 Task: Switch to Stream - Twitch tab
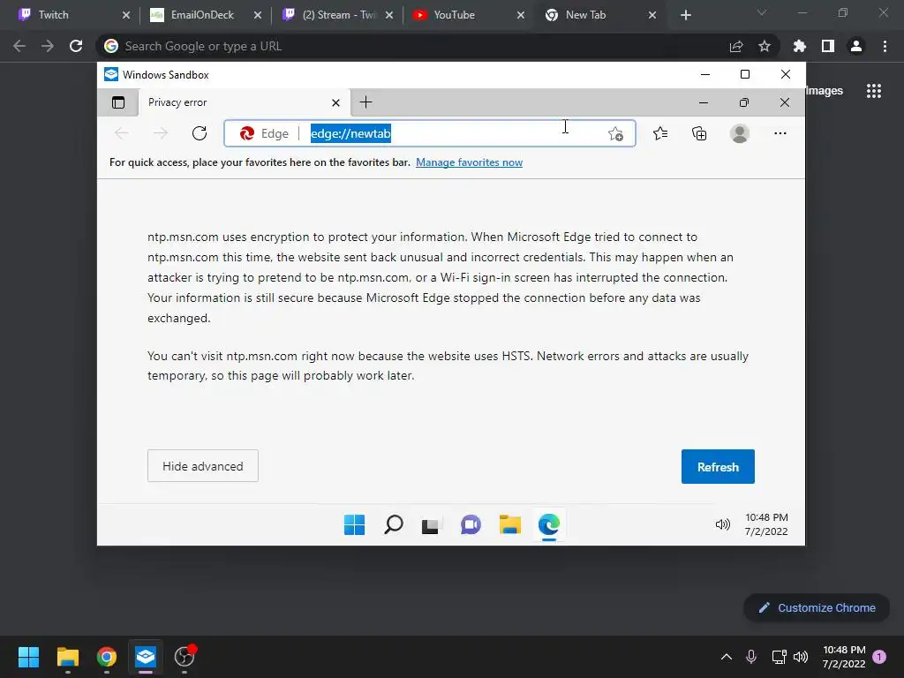point(337,15)
